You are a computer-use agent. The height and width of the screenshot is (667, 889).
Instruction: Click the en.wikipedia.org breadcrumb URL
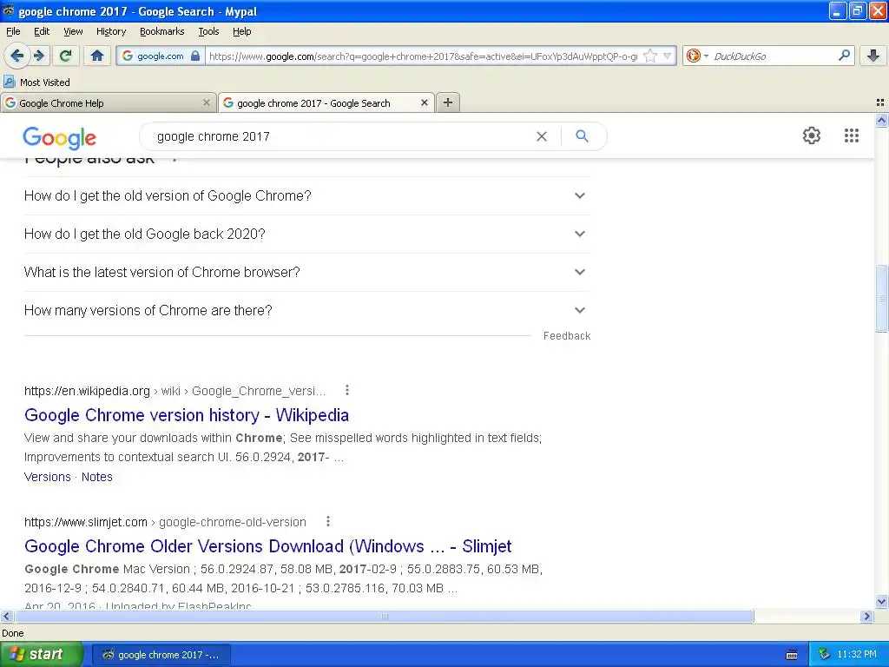point(87,391)
